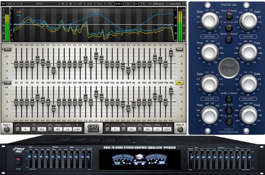265x175 pixels.
Task: Click Xfilter Low Shelf Gain knob
Action: 210,21
